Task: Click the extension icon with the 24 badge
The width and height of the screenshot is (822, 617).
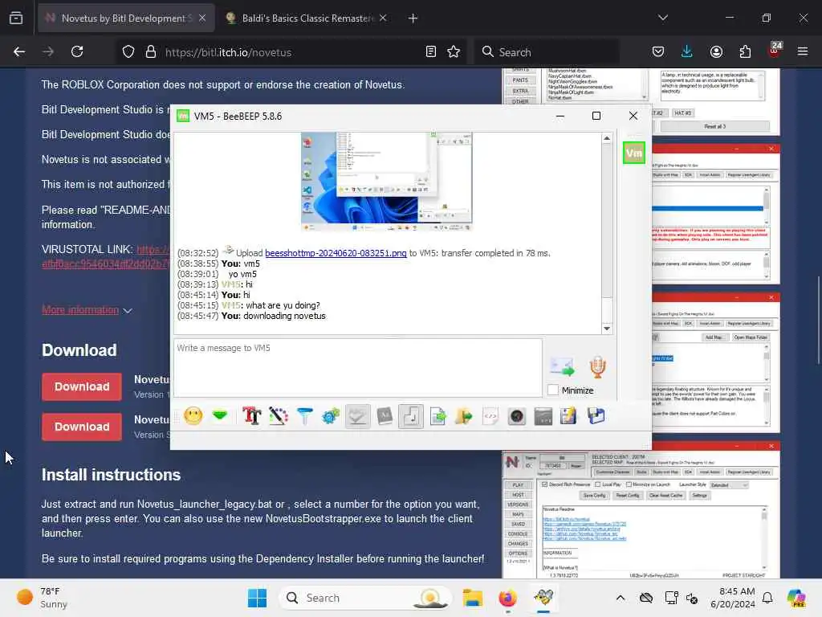Action: [x=775, y=51]
